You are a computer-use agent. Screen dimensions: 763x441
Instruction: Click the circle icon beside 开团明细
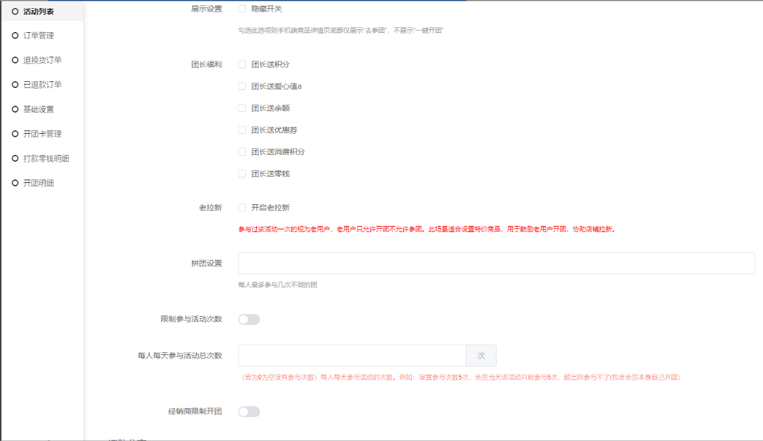coord(15,183)
